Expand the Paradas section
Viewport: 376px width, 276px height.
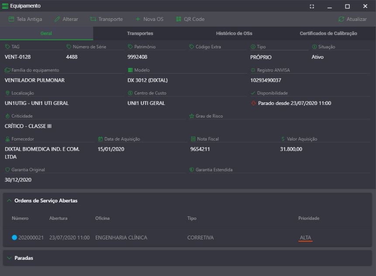pyautogui.click(x=10, y=258)
